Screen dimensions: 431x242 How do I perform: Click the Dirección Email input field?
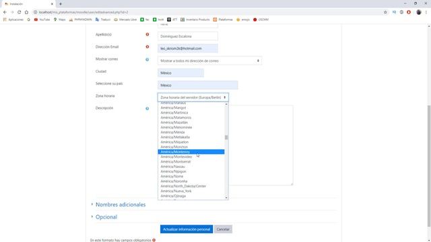coord(188,48)
